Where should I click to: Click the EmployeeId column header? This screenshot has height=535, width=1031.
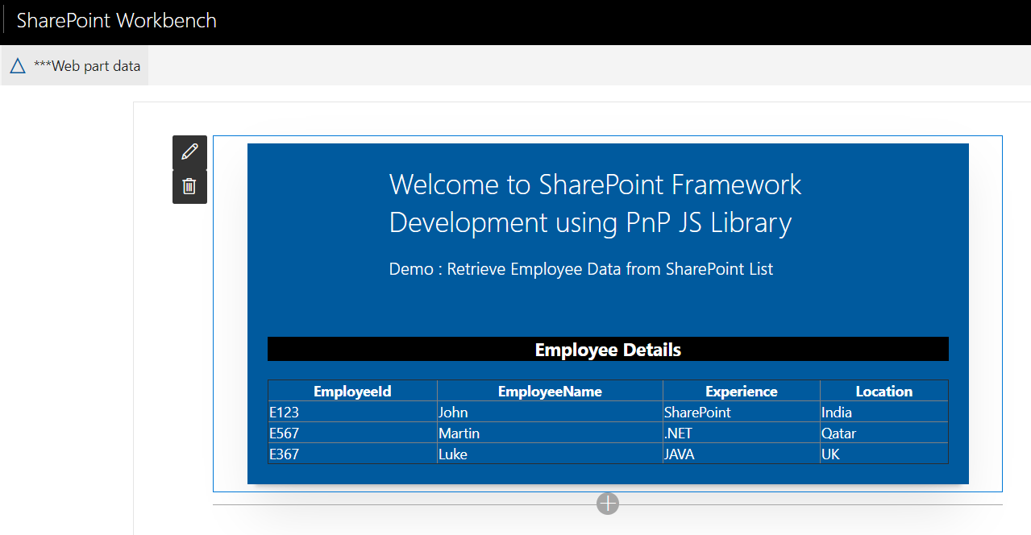[x=352, y=392]
